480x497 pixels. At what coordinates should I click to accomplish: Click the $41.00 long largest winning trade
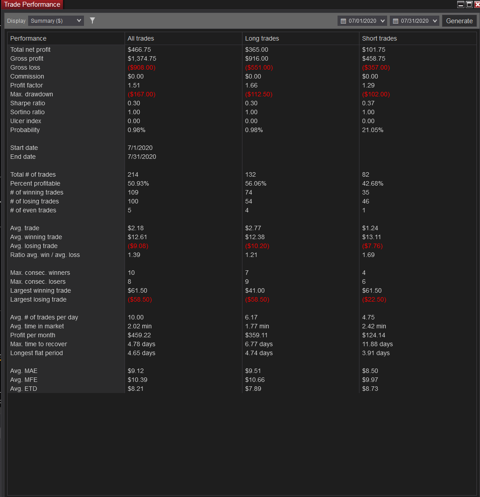click(x=255, y=290)
